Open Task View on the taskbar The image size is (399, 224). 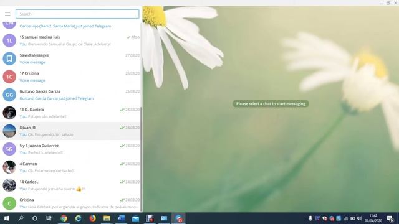coord(49,218)
